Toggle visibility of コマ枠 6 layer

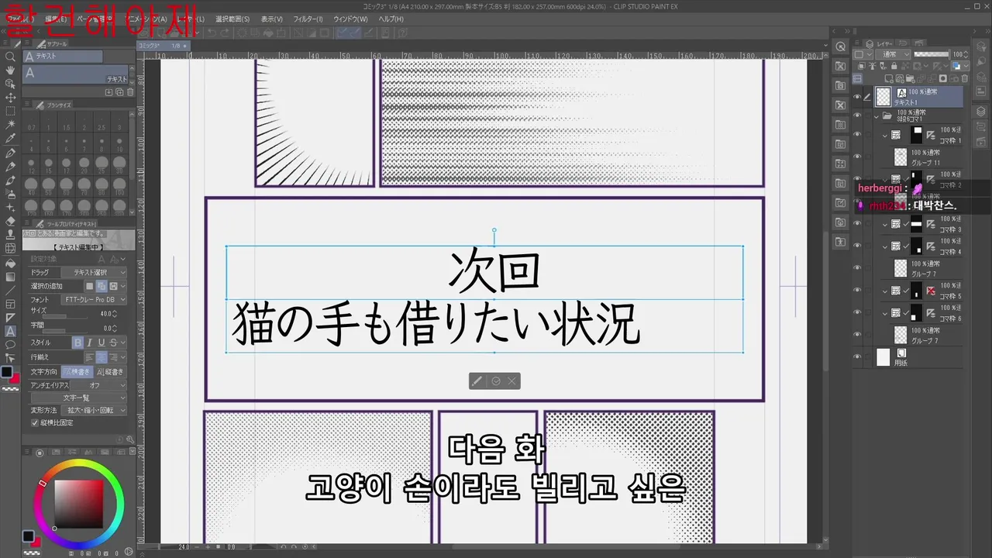(857, 313)
